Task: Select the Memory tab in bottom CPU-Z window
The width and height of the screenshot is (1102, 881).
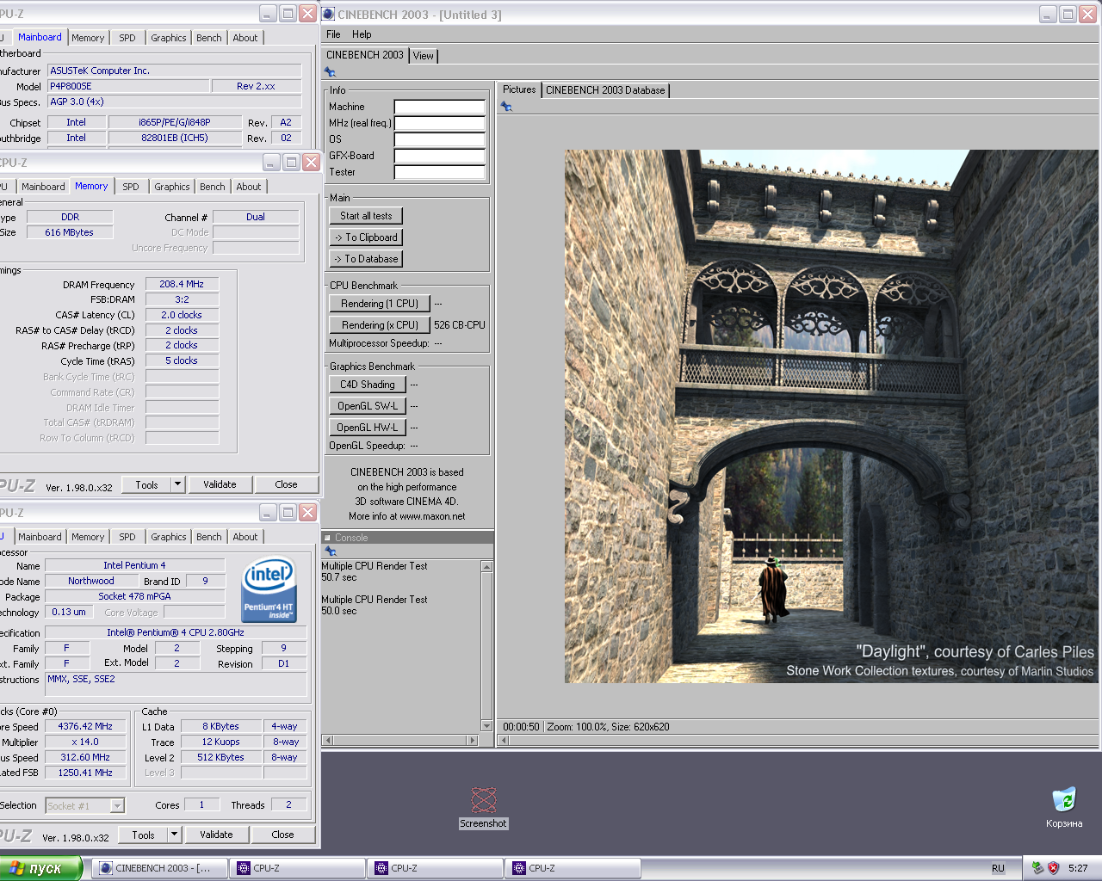Action: pos(88,537)
